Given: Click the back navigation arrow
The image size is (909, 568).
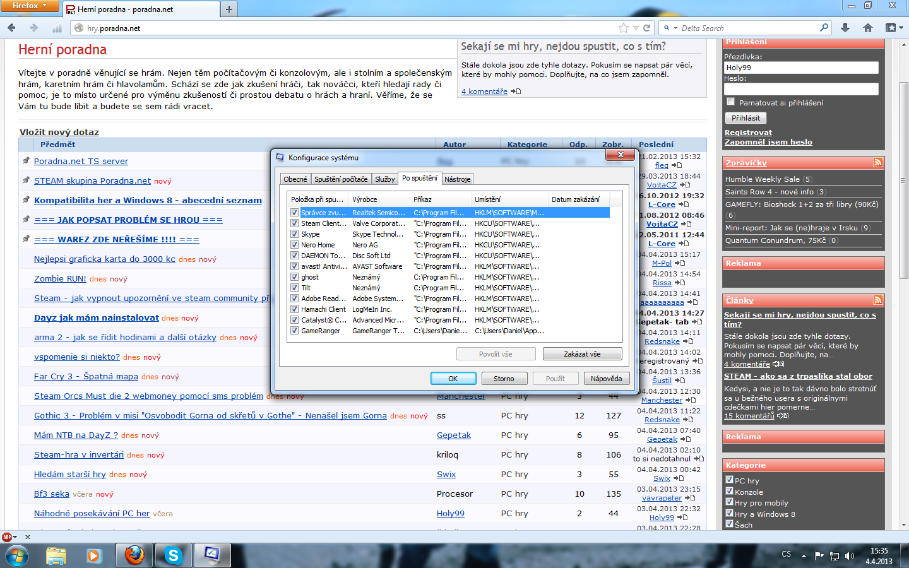Looking at the screenshot, I should [x=11, y=28].
